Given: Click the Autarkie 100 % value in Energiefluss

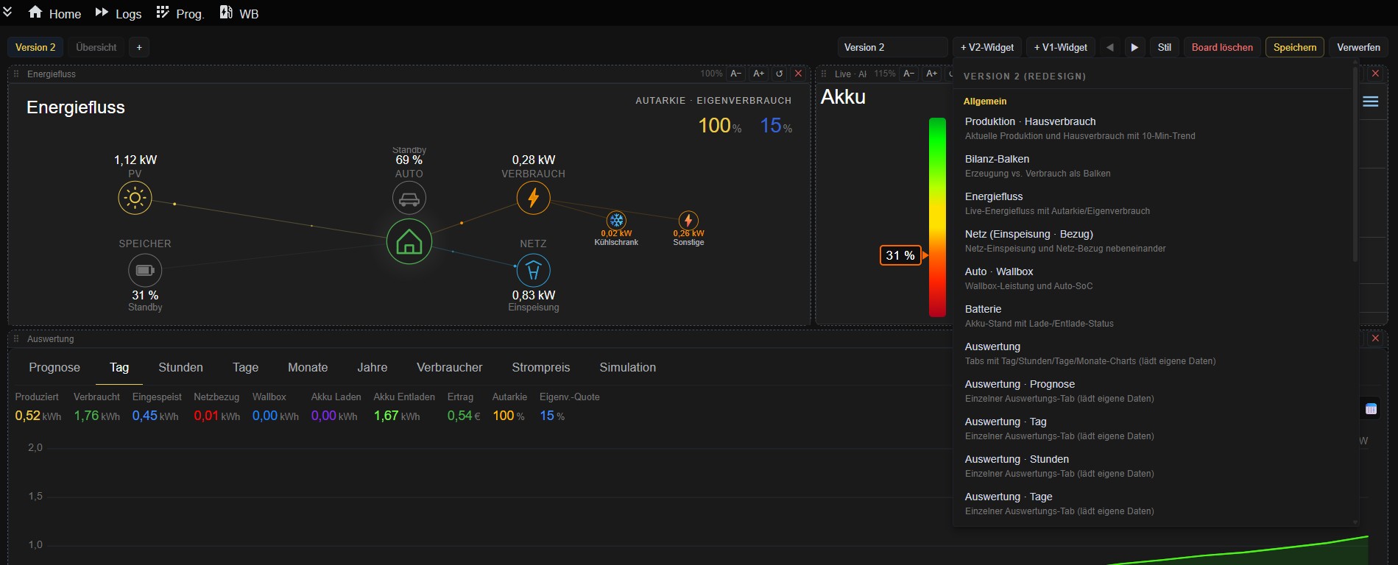Looking at the screenshot, I should [719, 126].
